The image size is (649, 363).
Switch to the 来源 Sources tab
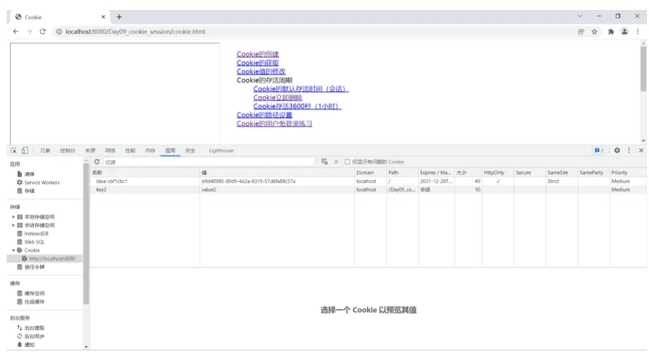click(91, 150)
